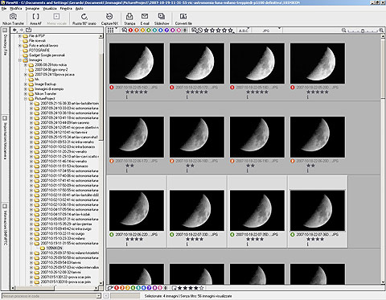The image size is (386, 300).
Task: Open Nikon Transfer from the toolbar
Action: click(13, 19)
